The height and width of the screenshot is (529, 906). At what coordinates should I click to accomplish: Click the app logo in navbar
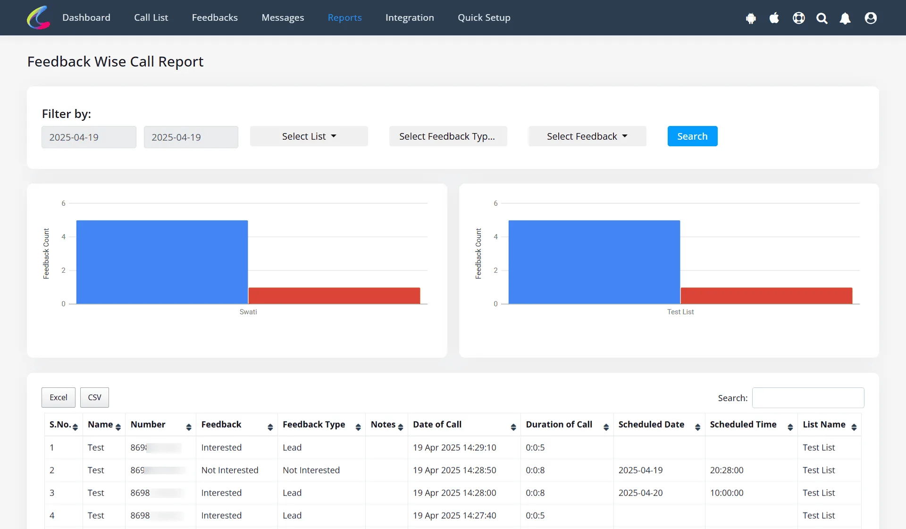(x=38, y=17)
